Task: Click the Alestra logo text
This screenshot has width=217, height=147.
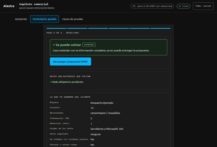Action: click(x=9, y=6)
